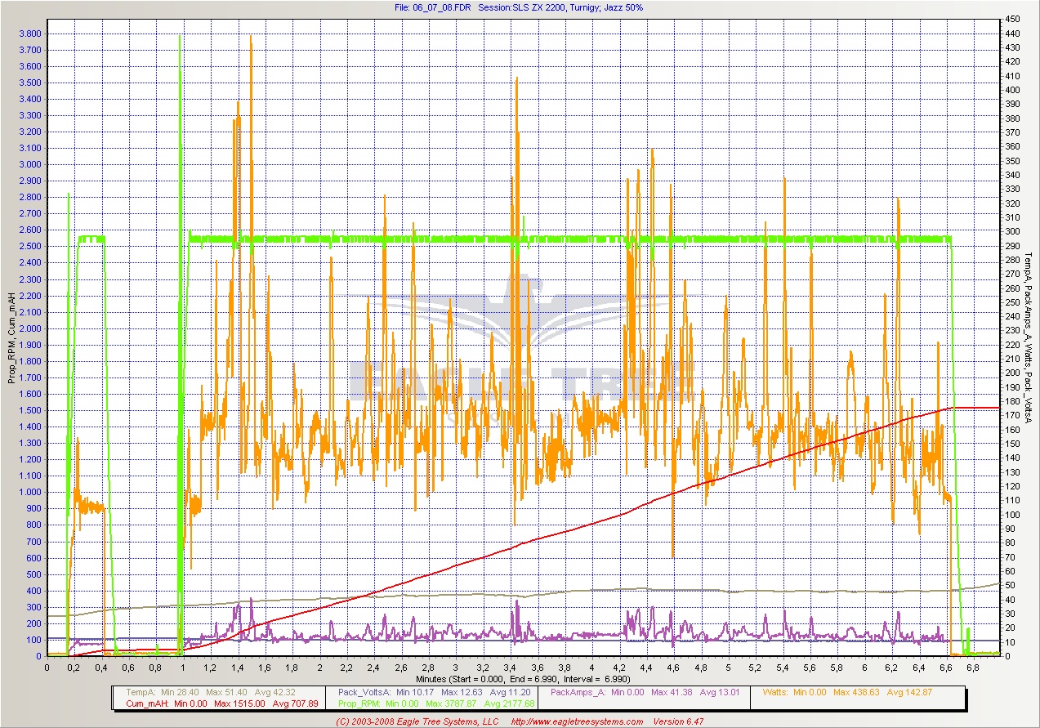Click the "2.600" tick label on the RPM axis
The height and width of the screenshot is (728, 1040).
point(30,230)
